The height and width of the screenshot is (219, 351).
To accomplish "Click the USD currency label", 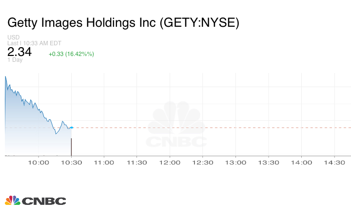I will coord(13,37).
